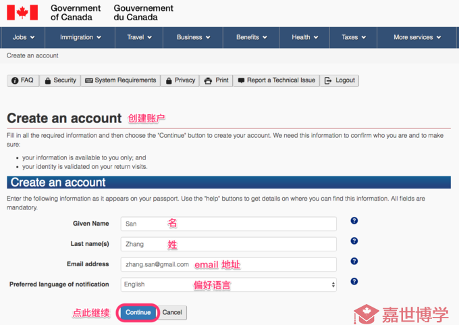Click the Cancel button

(172, 312)
